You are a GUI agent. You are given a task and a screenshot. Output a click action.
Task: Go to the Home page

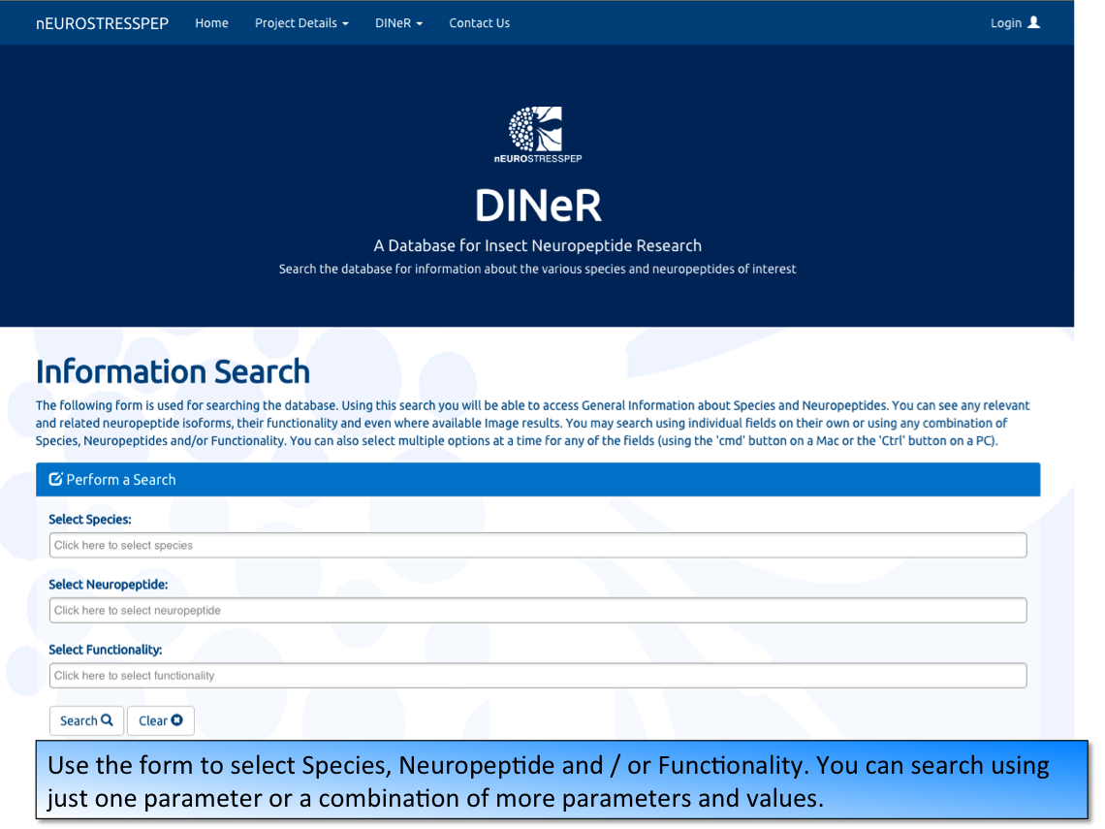211,23
